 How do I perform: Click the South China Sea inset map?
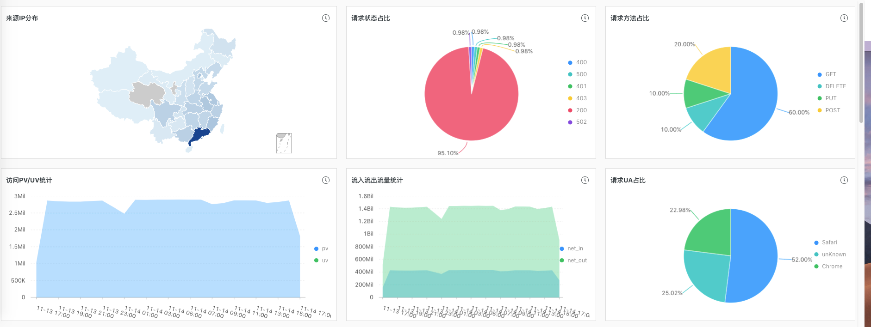[284, 143]
